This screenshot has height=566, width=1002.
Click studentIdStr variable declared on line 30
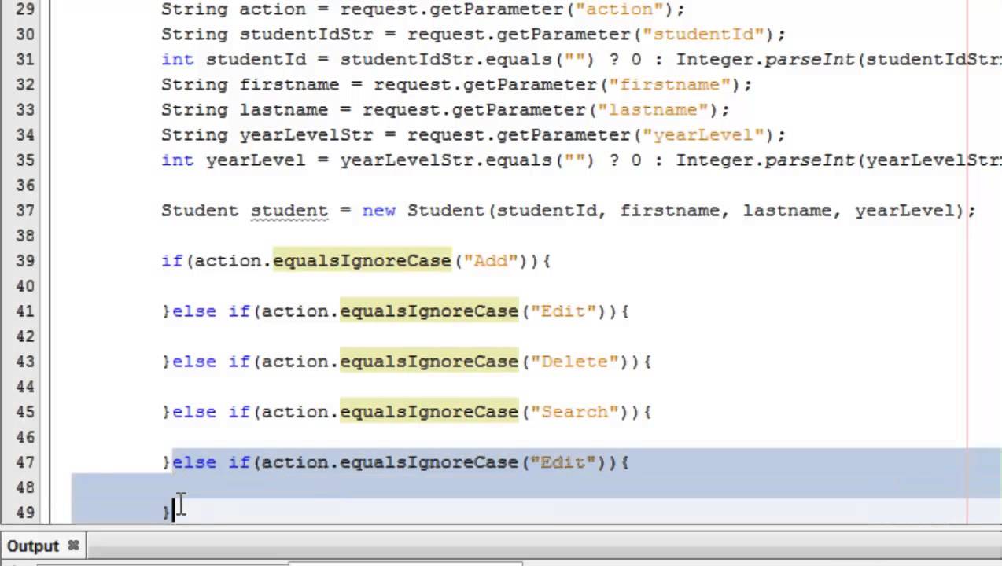[306, 35]
